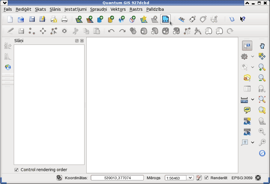Add SpatiaLite layer yellow database icon
Screen dimensions: 270x184
click(x=111, y=19)
